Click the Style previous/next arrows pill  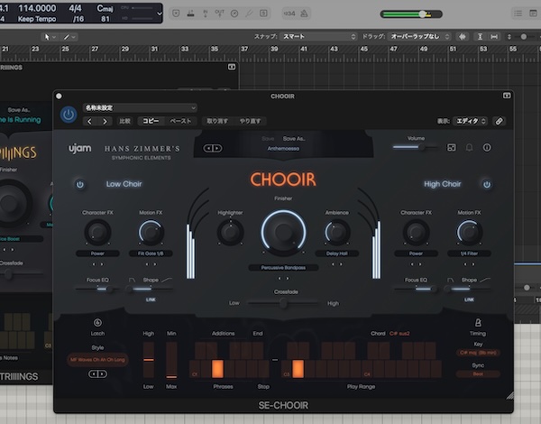tap(97, 374)
